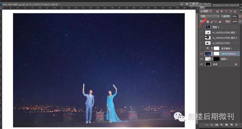Select layer name 背景
242x129 pixels.
click(x=215, y=64)
